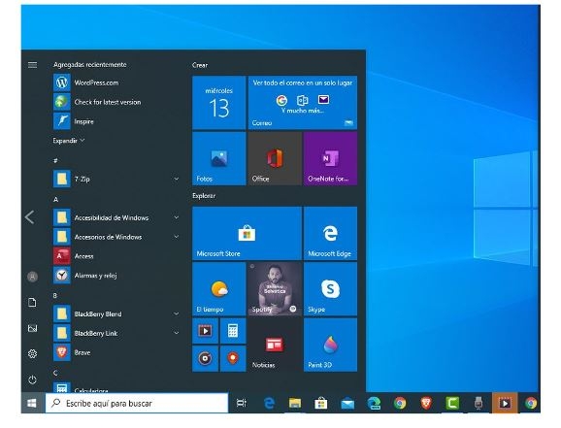Click the back arrow at left edge
561x428 pixels.
(x=30, y=217)
